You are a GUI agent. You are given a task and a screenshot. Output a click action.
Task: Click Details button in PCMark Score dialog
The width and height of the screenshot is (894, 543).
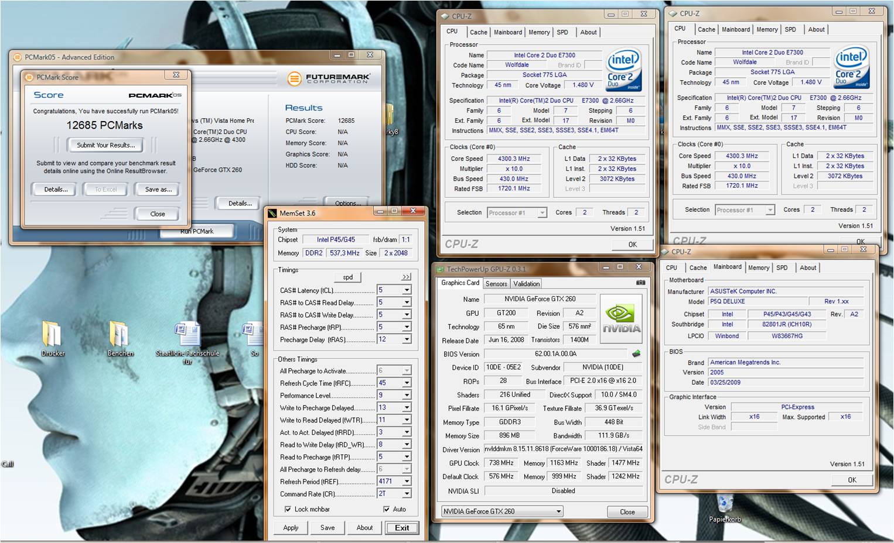click(x=56, y=190)
